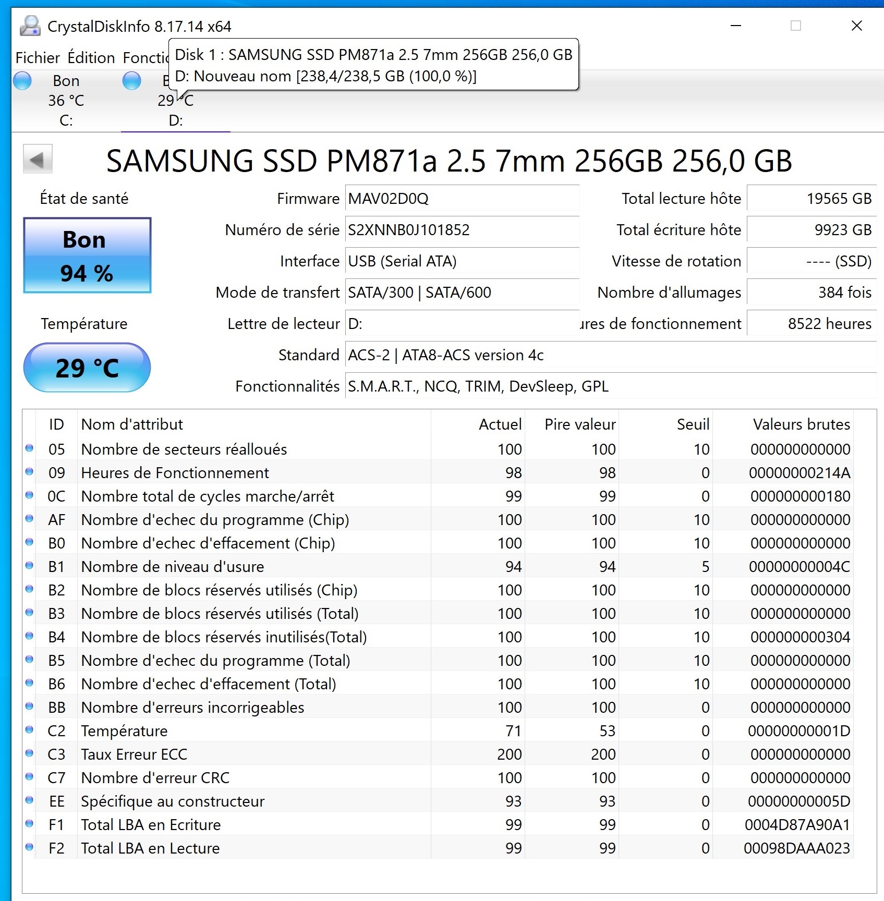Click the Bon 94 % health status button
Viewport: 884px width, 901px height.
[x=87, y=255]
